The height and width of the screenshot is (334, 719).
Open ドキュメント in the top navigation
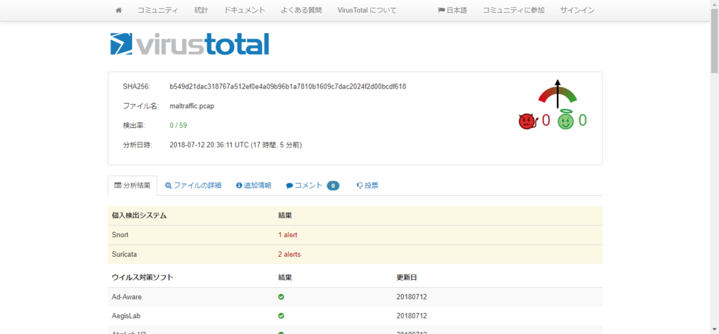(x=245, y=10)
